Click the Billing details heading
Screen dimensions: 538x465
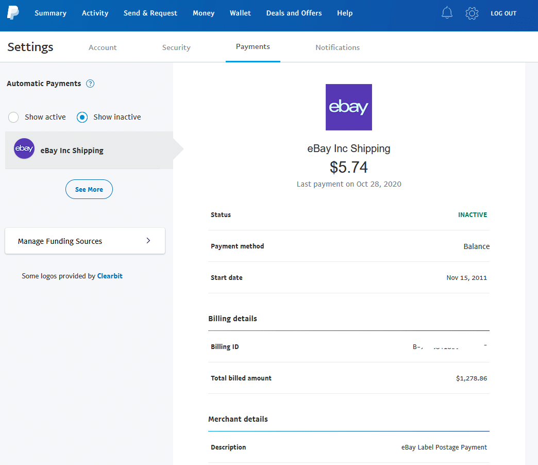point(232,319)
